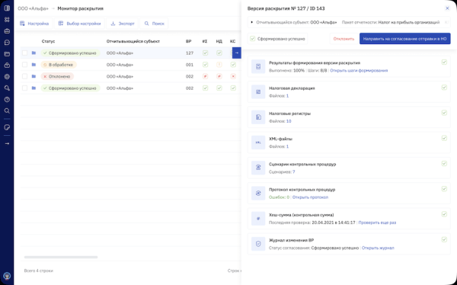
Task: Toggle «Сформировано успешно» checkbox in the panel header
Action: click(253, 39)
